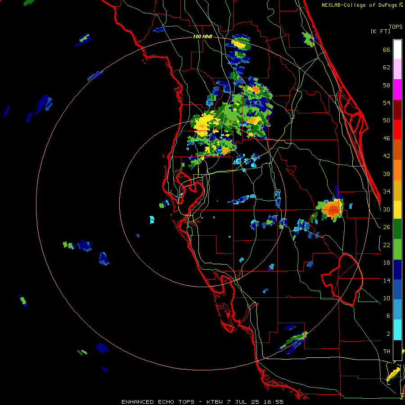Select the magenta legend swatch
405x405 pixels.
[x=397, y=90]
